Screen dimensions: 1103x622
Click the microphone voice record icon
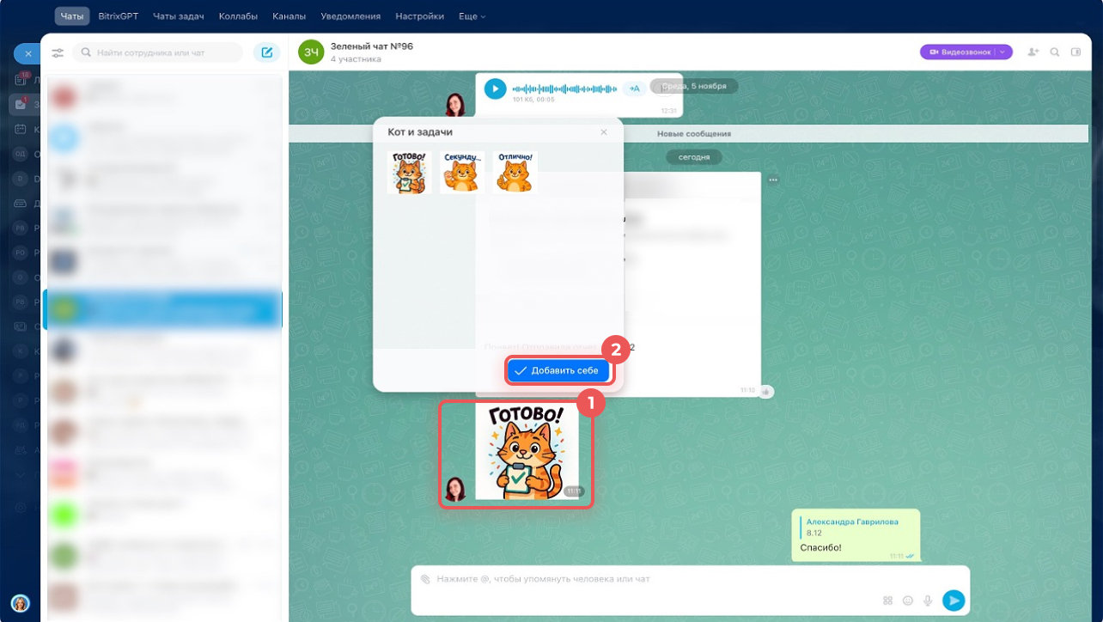928,601
